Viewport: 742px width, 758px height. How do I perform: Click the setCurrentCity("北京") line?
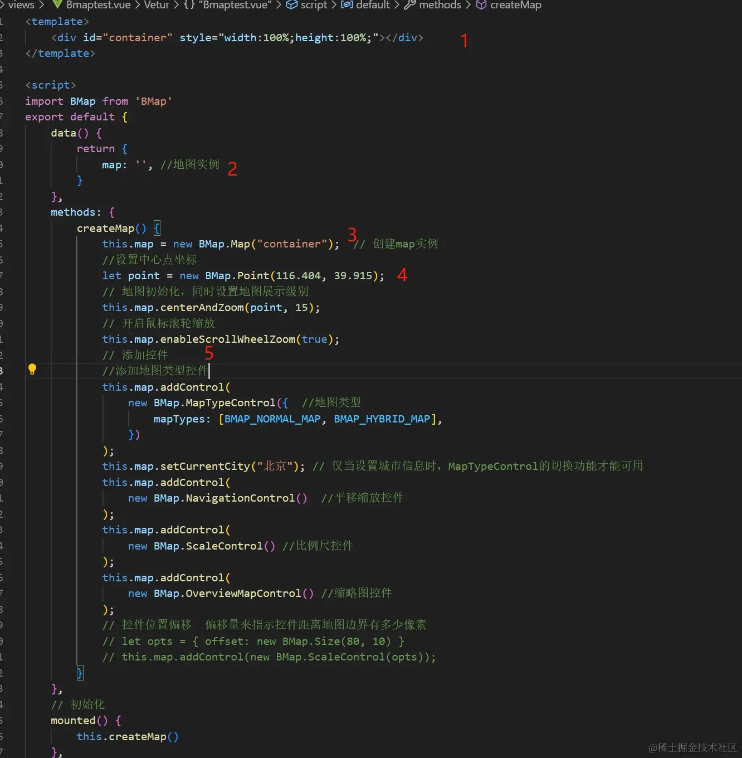373,467
